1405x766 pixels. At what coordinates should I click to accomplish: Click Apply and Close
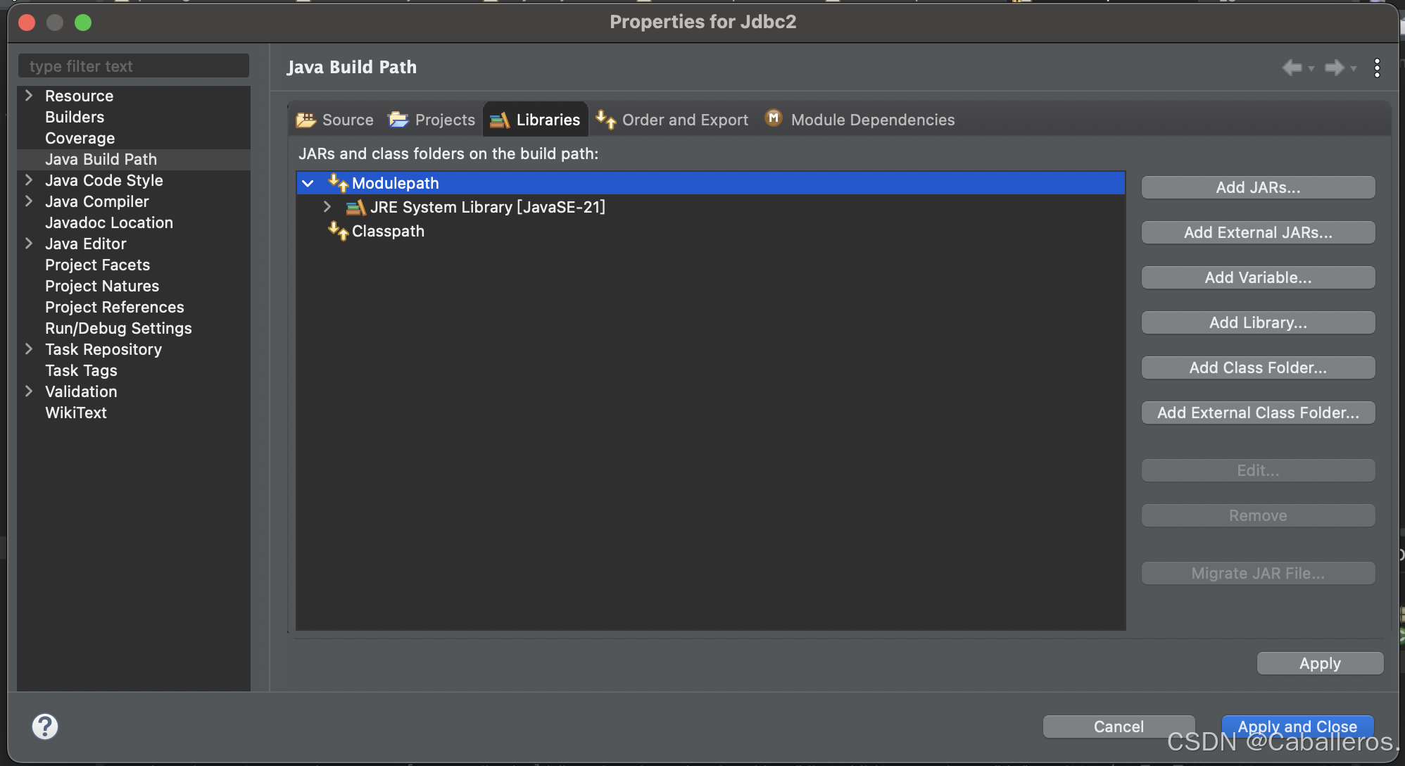pyautogui.click(x=1297, y=726)
